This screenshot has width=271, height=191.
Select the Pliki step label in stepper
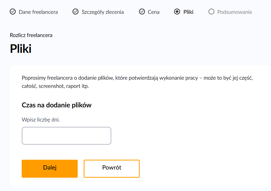pos(188,12)
